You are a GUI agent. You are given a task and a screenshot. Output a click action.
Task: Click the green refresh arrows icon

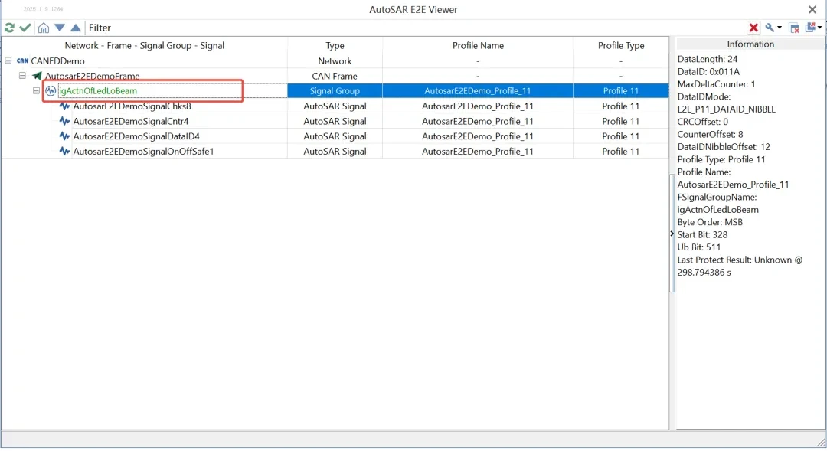click(9, 28)
